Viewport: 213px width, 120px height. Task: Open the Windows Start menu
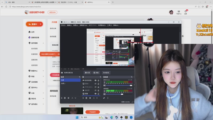click(x=77, y=117)
